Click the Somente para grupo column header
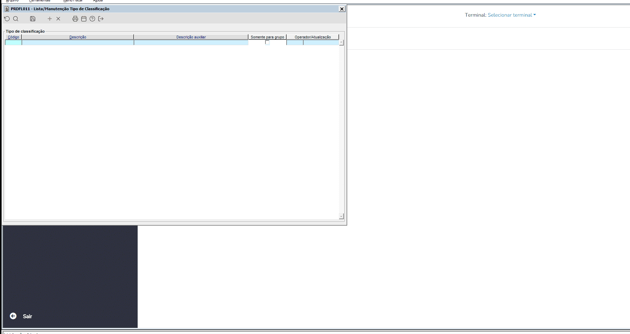630x334 pixels. point(267,37)
